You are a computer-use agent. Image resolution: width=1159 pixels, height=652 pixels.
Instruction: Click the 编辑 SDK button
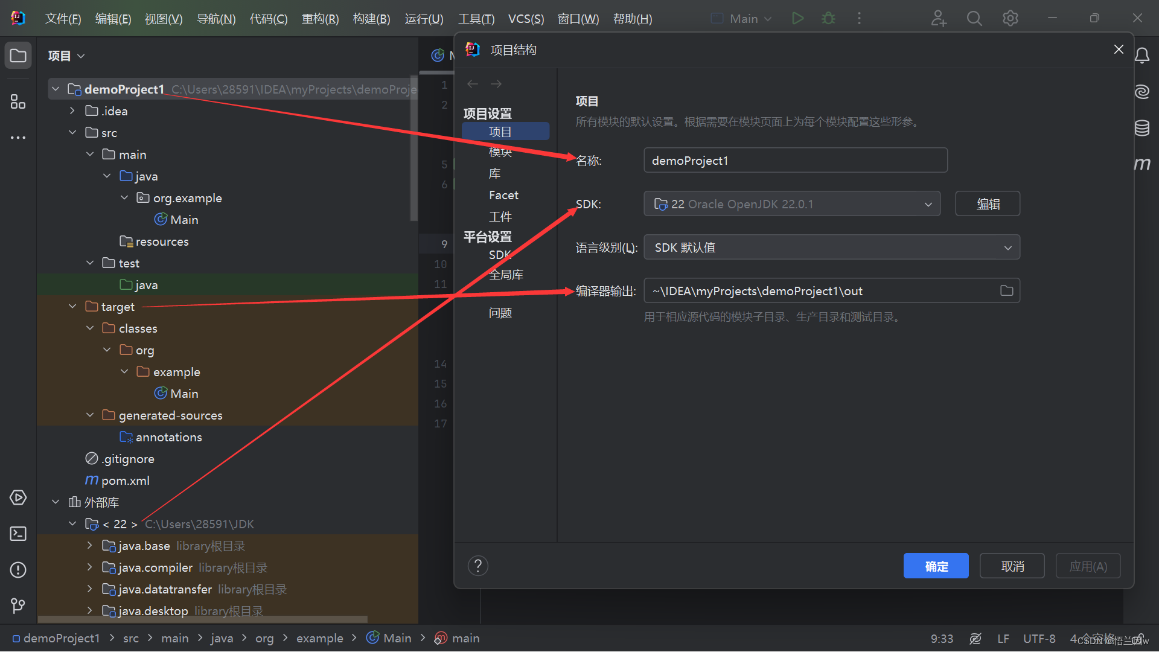point(988,204)
